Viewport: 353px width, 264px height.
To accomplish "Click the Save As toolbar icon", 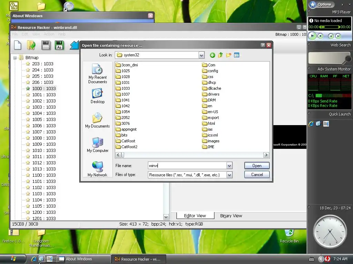I will point(59,45).
